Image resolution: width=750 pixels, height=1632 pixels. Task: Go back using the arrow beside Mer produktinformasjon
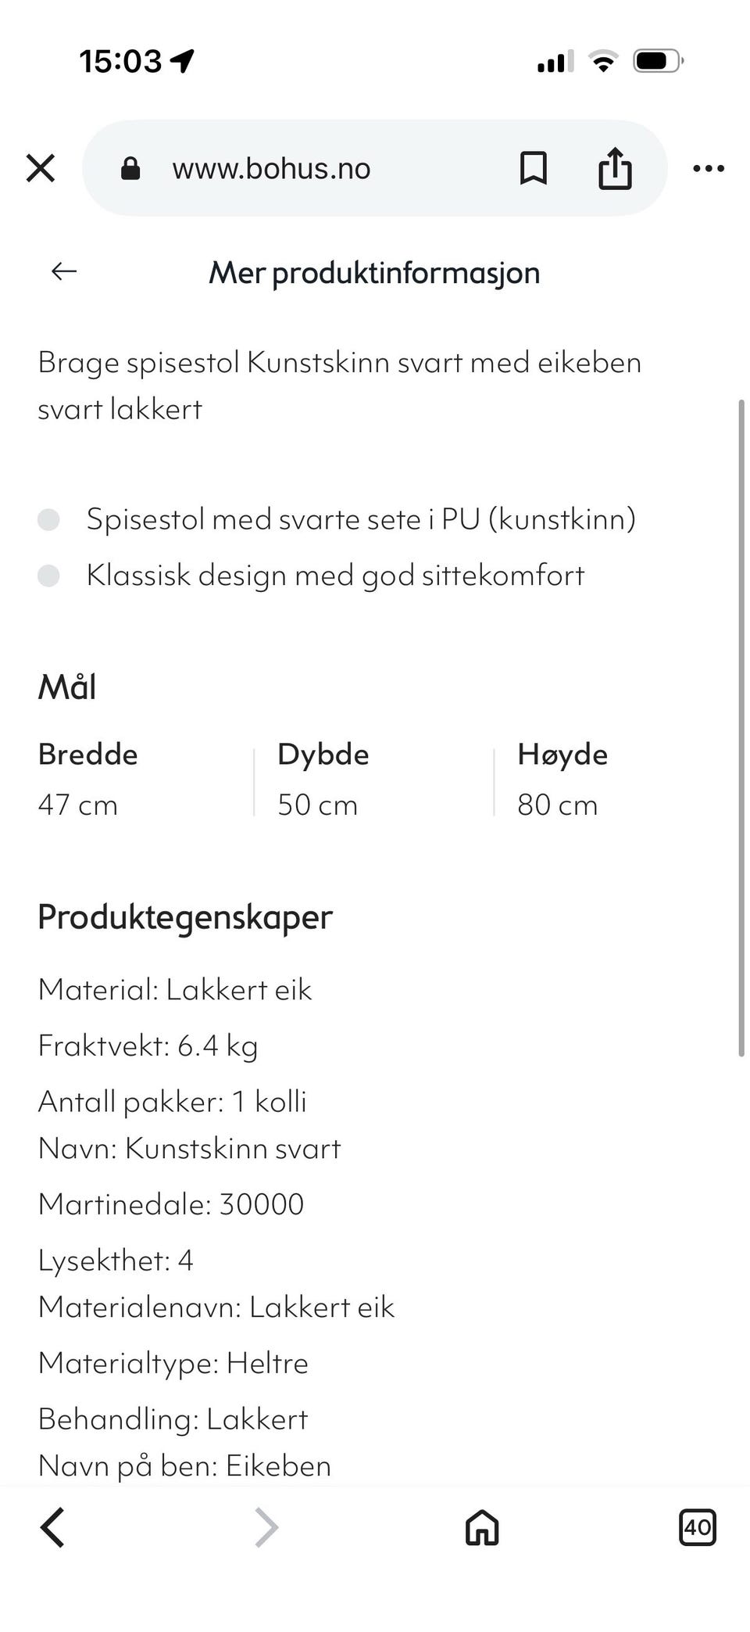[x=64, y=271]
